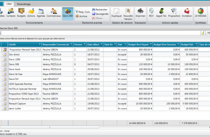Open the Responsable Commercial column filter
The image size is (210, 137).
71,45
